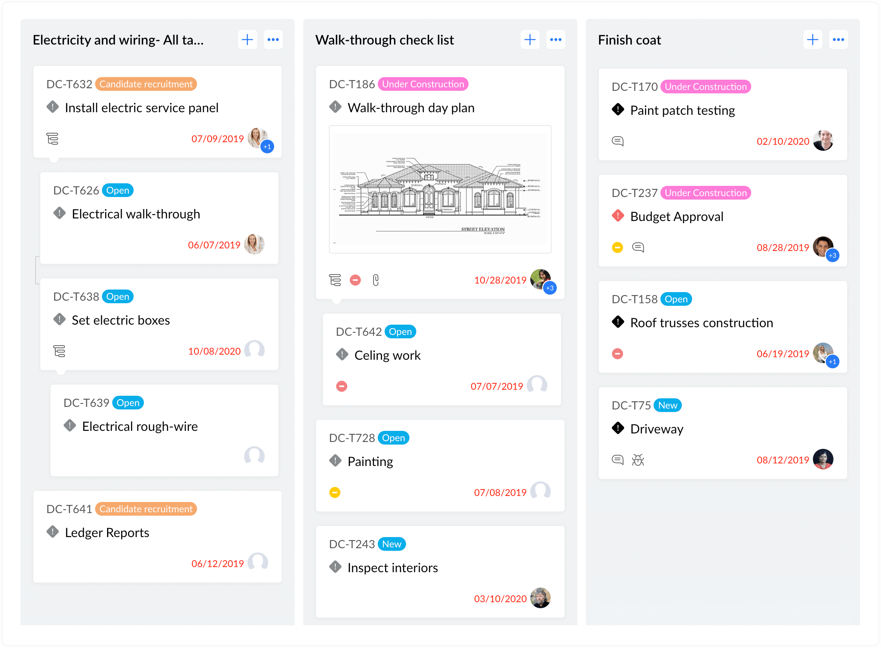Add a task to Walk-through check list

tap(530, 40)
